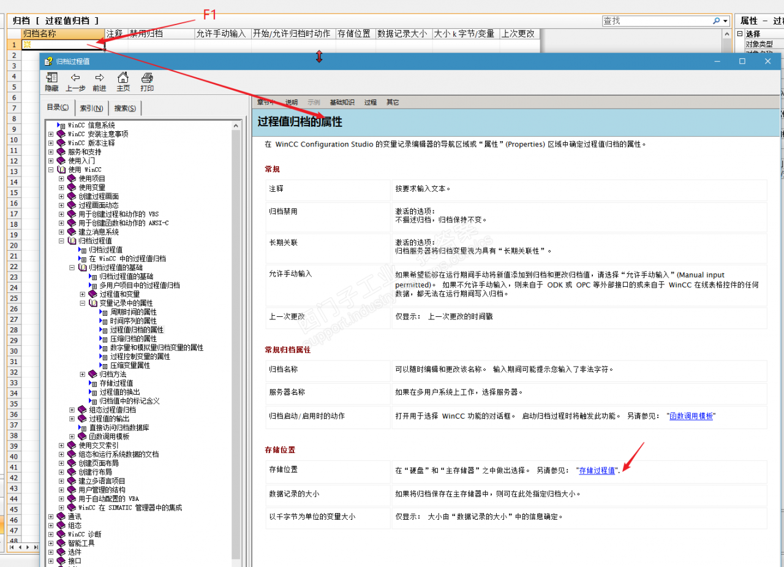Click the 存储位置 column header in background table
784x567 pixels.
click(355, 34)
